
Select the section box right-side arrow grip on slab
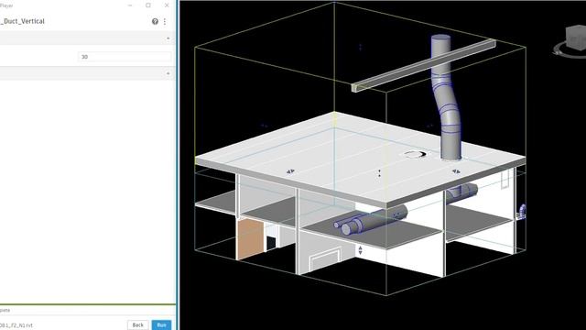456,171
